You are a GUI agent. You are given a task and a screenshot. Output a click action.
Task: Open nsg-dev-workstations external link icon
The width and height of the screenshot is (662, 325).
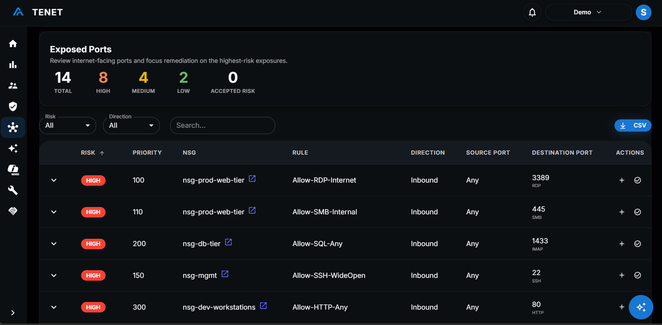tap(264, 306)
